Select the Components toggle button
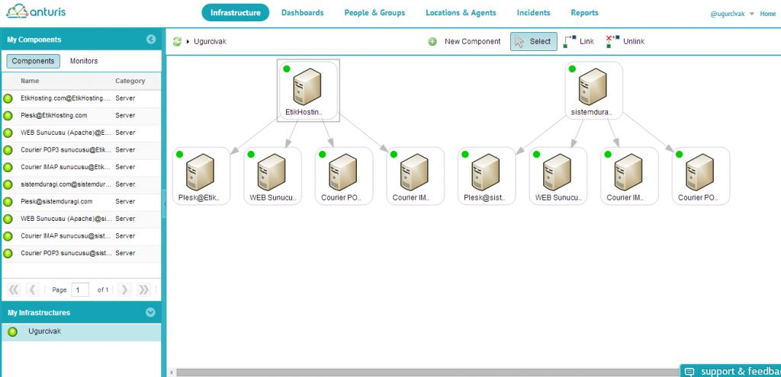 (34, 61)
